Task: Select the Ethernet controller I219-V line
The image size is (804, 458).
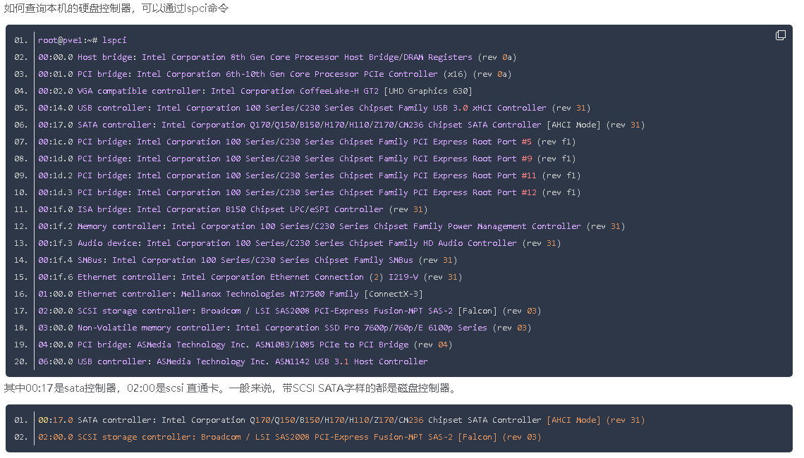Action: 250,277
